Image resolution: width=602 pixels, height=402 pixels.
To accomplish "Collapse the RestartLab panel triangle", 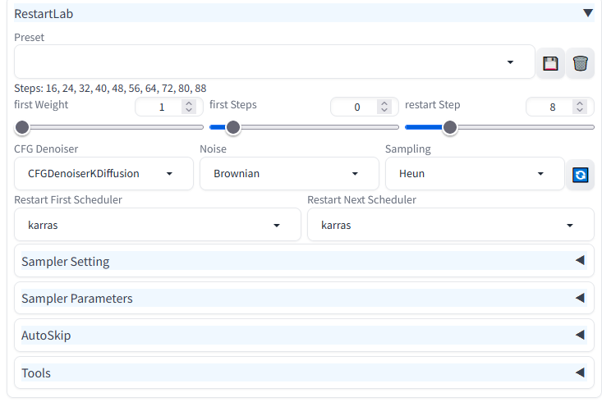I will 587,13.
